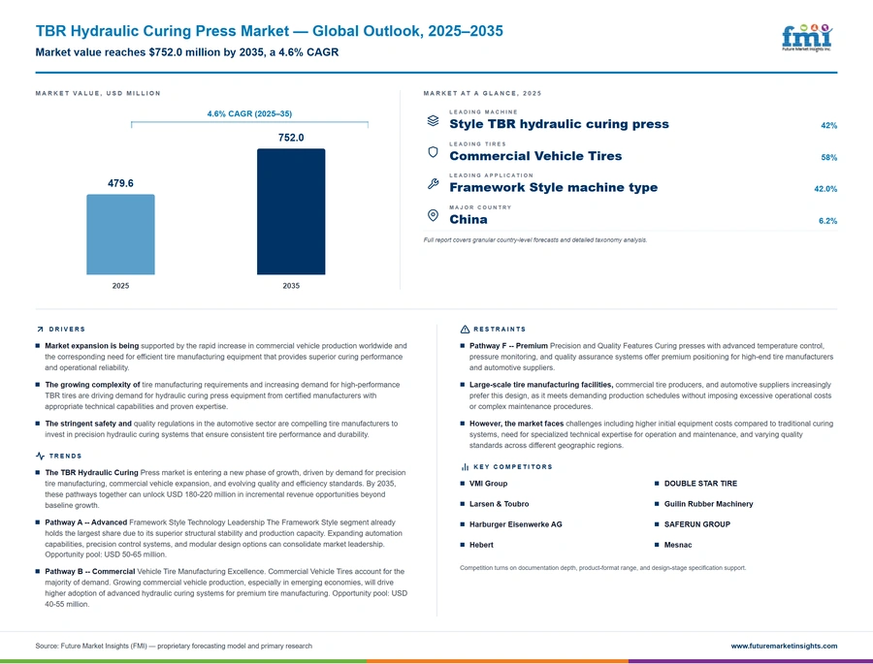Click the pulse icon next to Trends heading
The image size is (873, 664).
(40, 456)
